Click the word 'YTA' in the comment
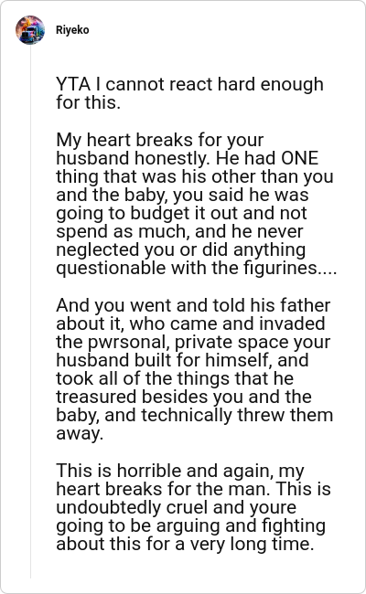This screenshot has width=366, height=594. point(73,84)
